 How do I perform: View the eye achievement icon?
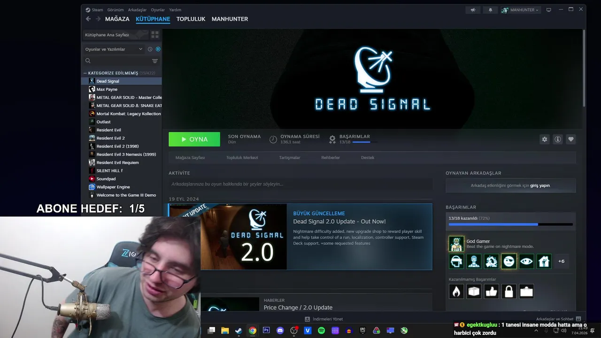(x=526, y=261)
